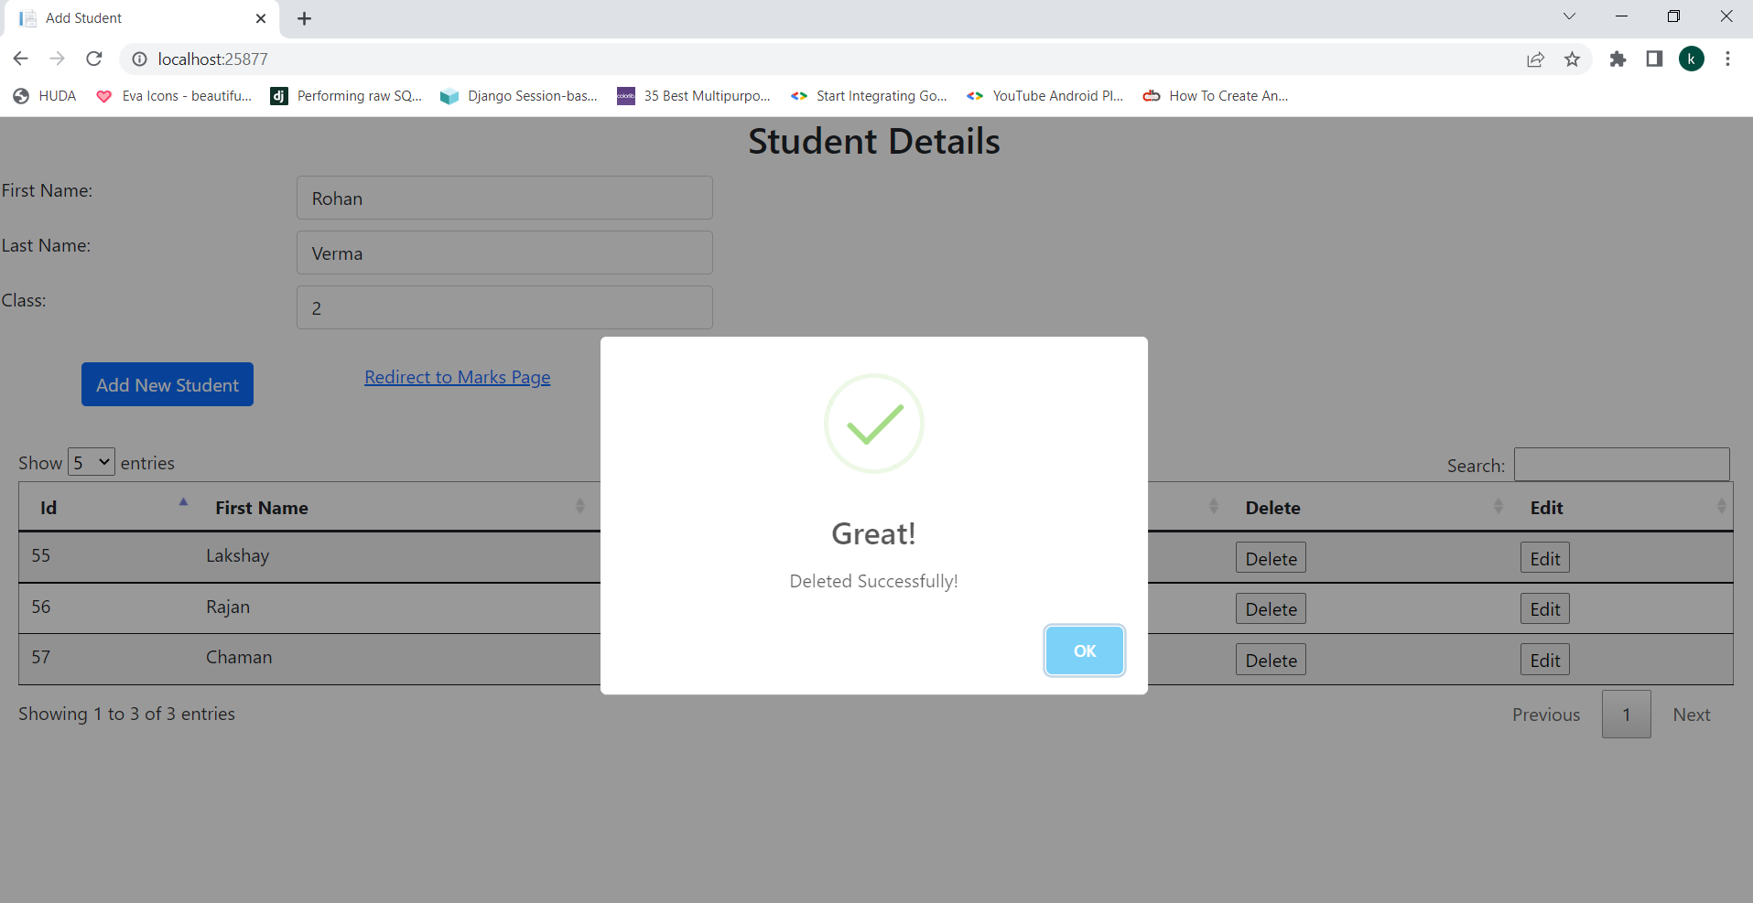Click OK in the success dialog

coord(1084,650)
